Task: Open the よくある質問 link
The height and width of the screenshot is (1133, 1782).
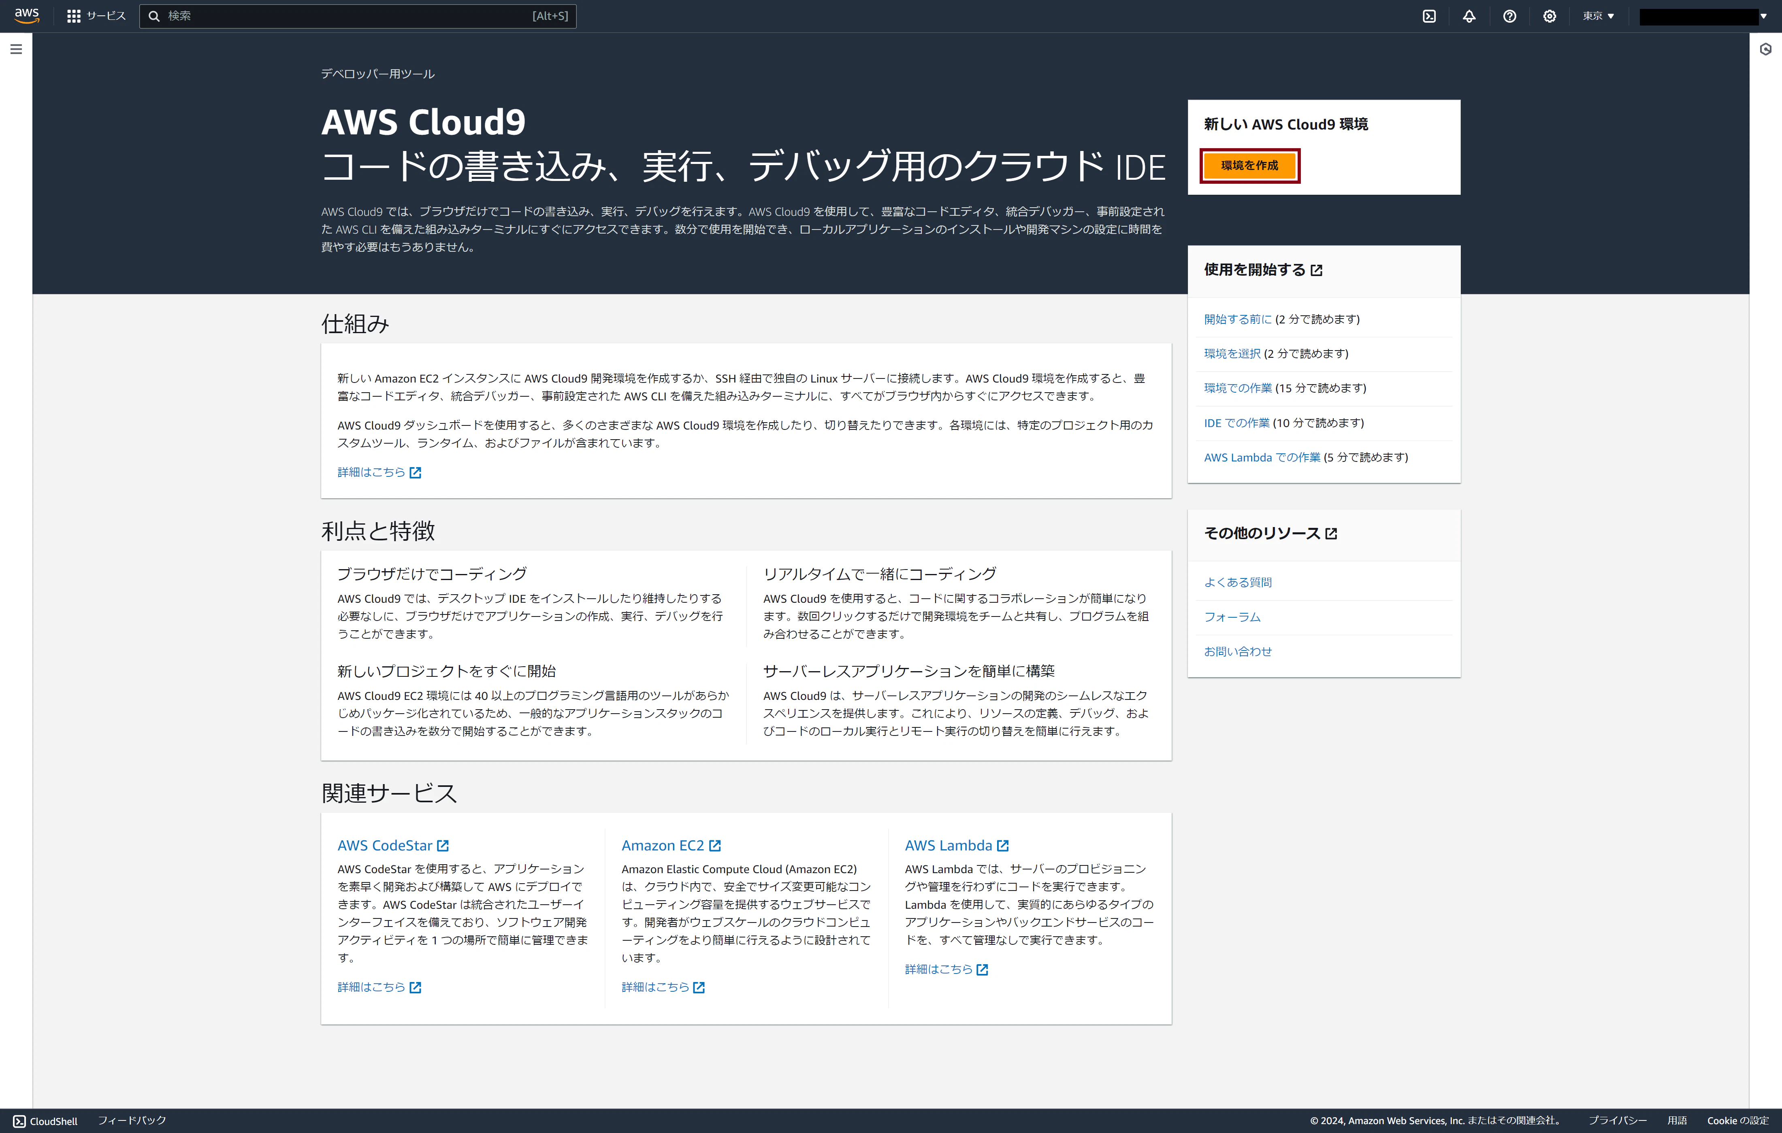Action: click(1237, 583)
